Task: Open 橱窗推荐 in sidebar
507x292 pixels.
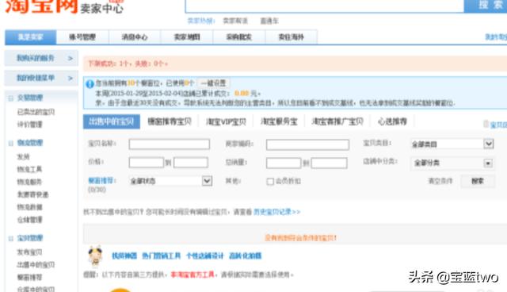Action: pyautogui.click(x=30, y=278)
